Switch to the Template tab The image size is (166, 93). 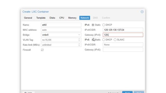[41, 18]
